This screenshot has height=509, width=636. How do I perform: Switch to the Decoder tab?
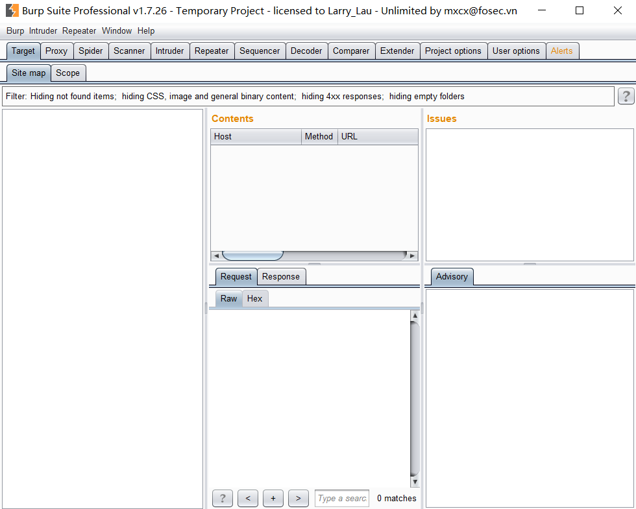(x=306, y=51)
